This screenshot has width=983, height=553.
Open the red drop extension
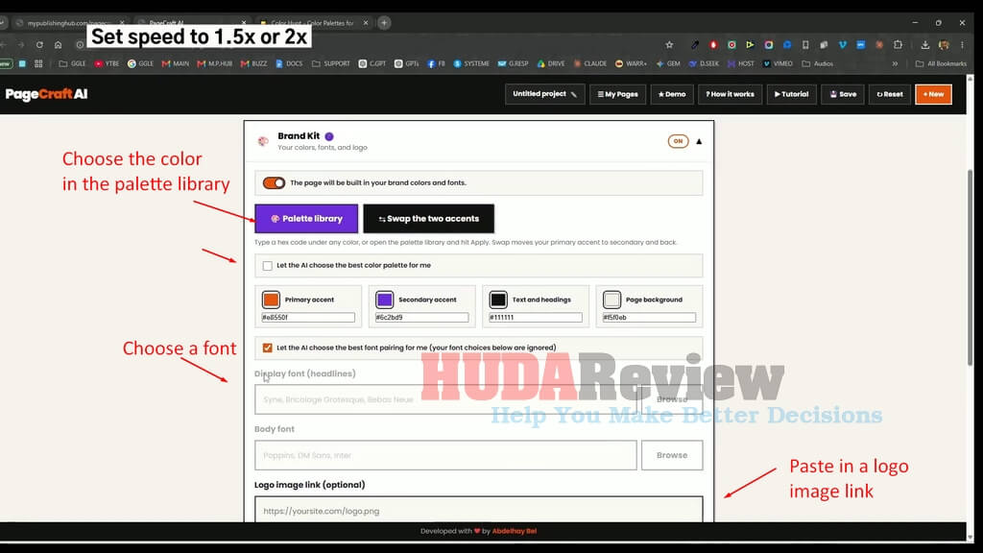click(x=713, y=45)
